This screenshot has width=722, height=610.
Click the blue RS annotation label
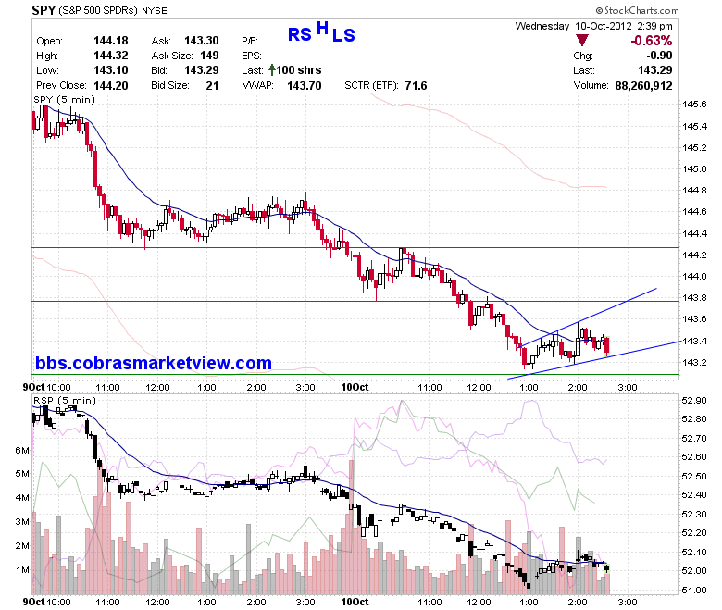(x=300, y=35)
